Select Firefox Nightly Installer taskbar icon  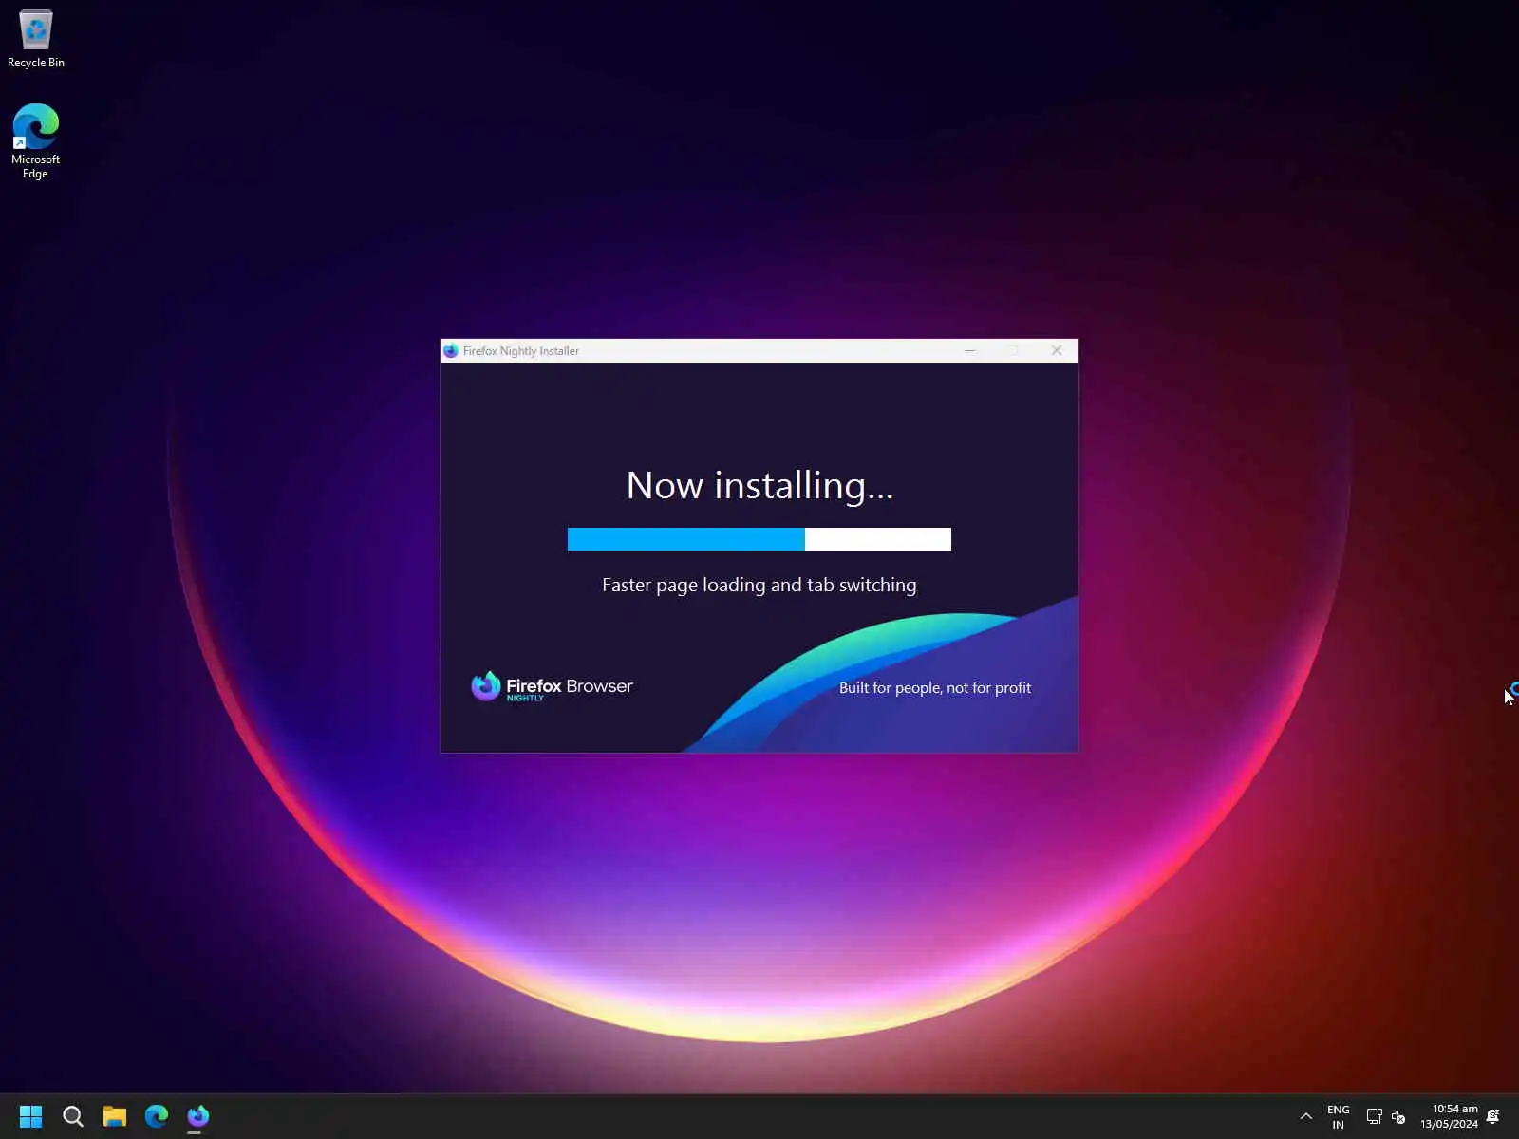coord(198,1116)
